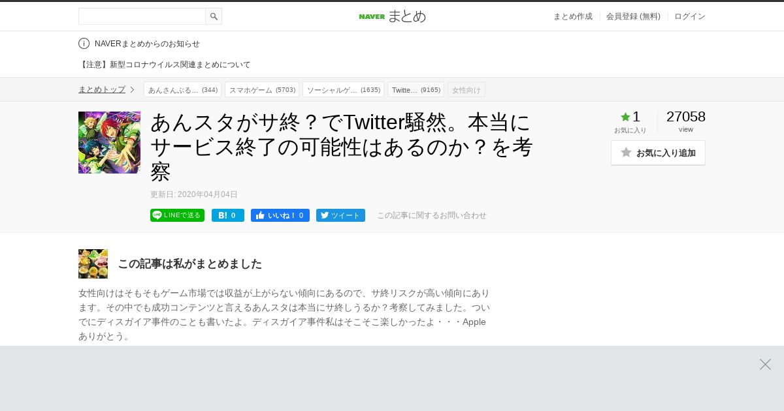The height and width of the screenshot is (411, 784).
Task: Click the 27058 view counter
Action: 686,117
